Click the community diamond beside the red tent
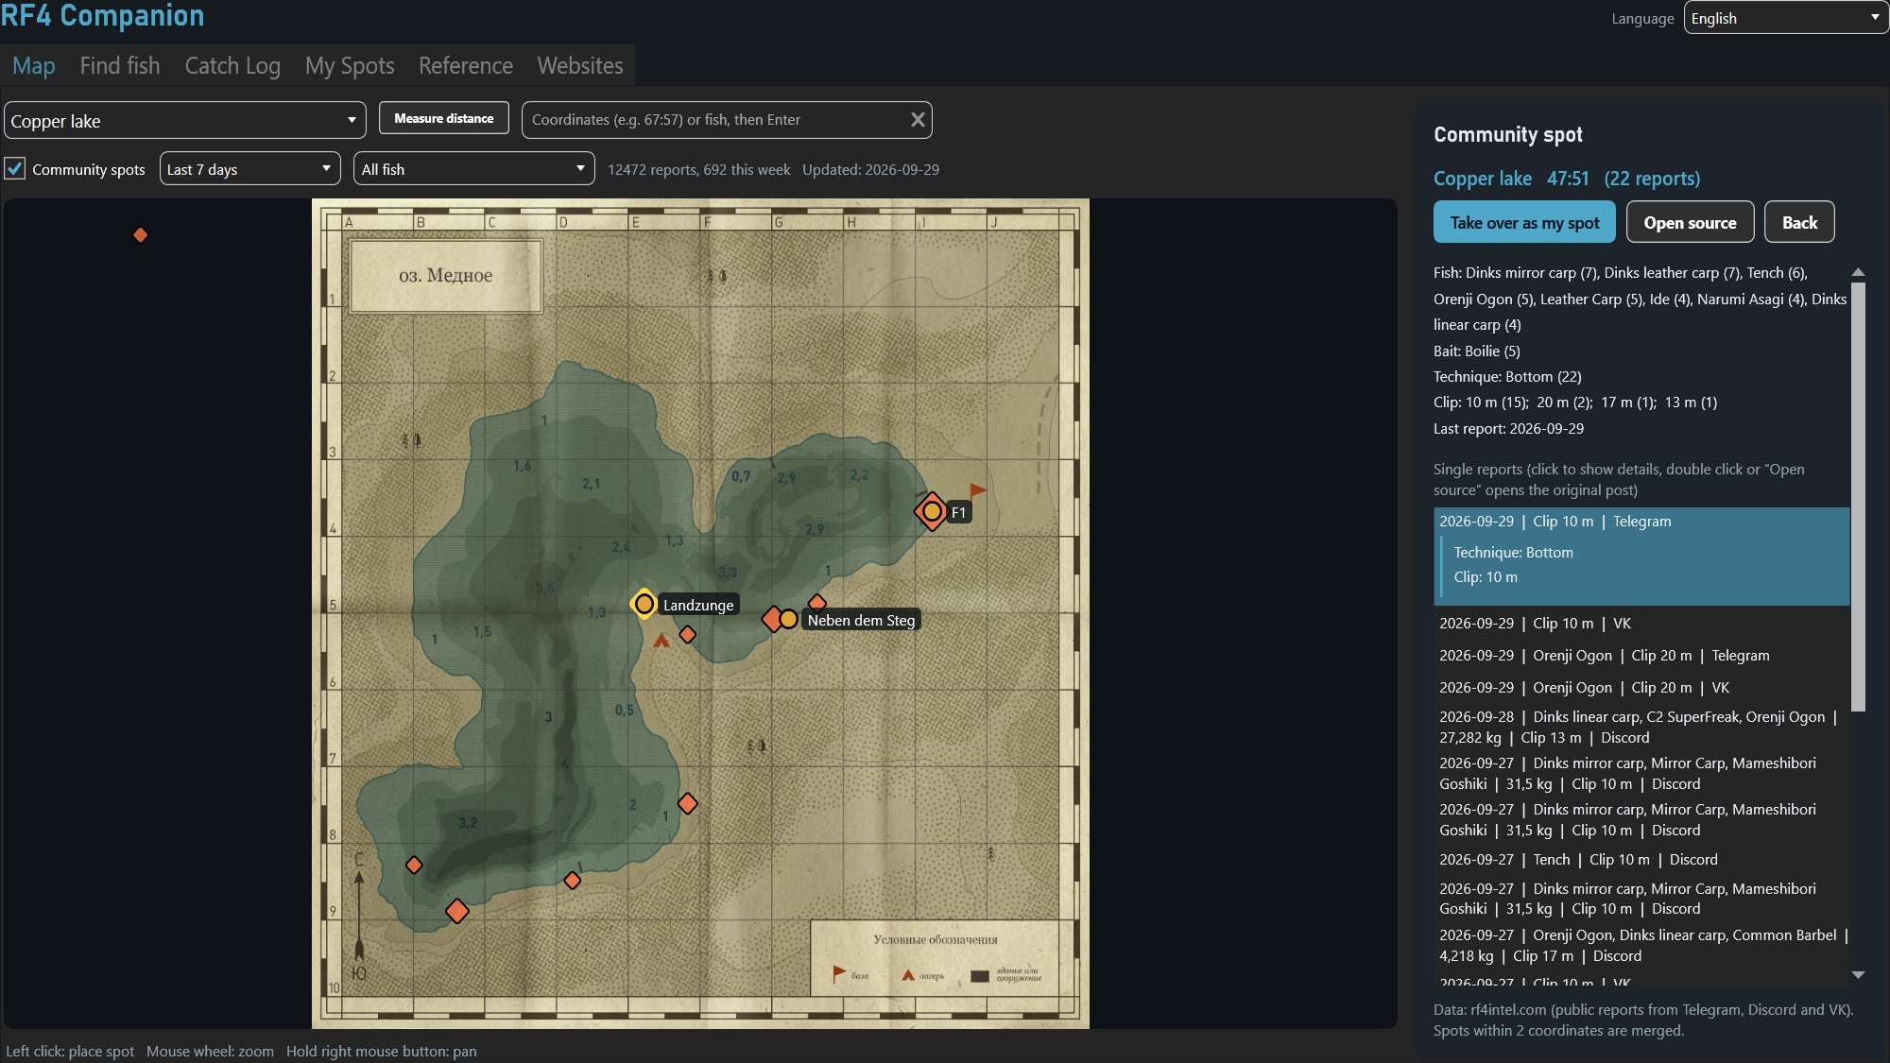Image resolution: width=1890 pixels, height=1063 pixels. (688, 634)
